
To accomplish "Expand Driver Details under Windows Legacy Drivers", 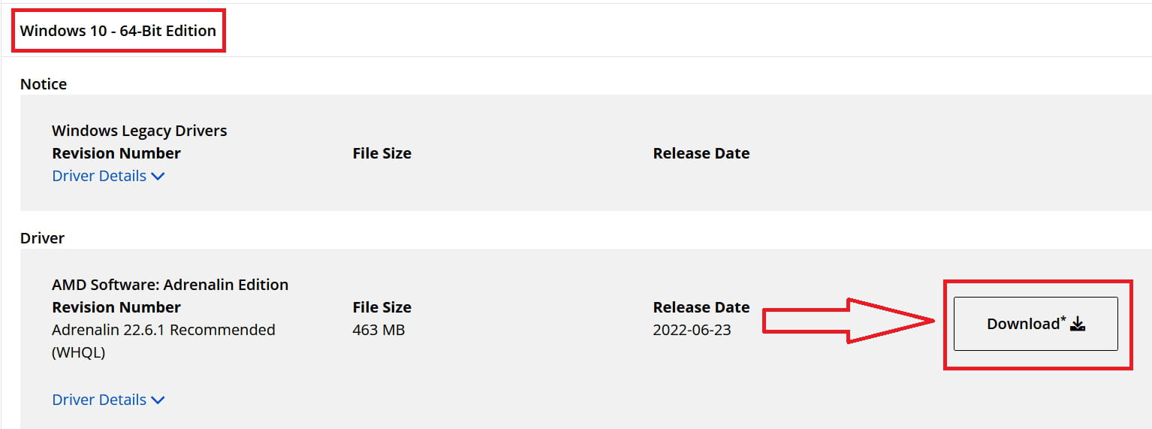I will 108,176.
